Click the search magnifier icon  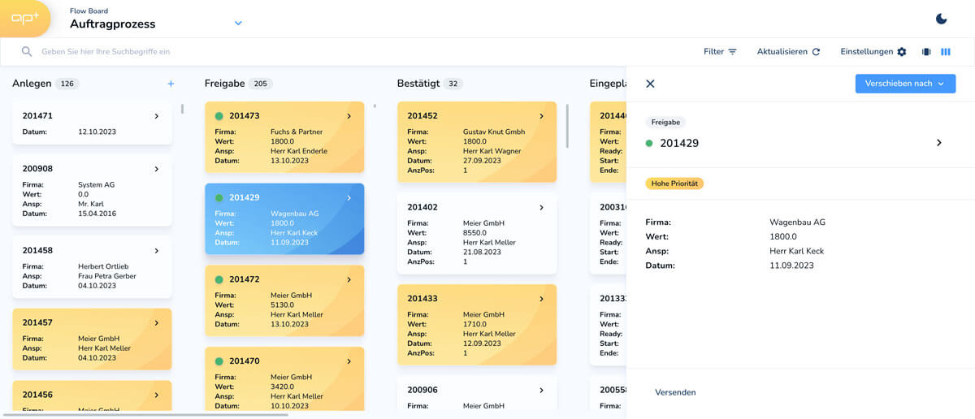click(x=27, y=51)
